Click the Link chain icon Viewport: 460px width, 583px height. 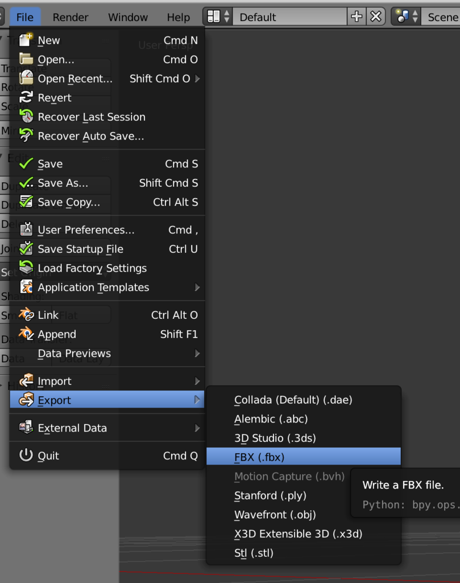[26, 314]
